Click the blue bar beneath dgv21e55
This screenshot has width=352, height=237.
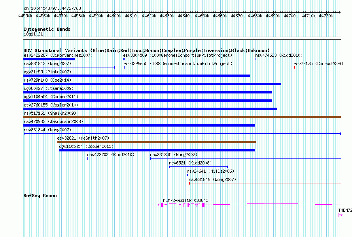tap(136, 76)
